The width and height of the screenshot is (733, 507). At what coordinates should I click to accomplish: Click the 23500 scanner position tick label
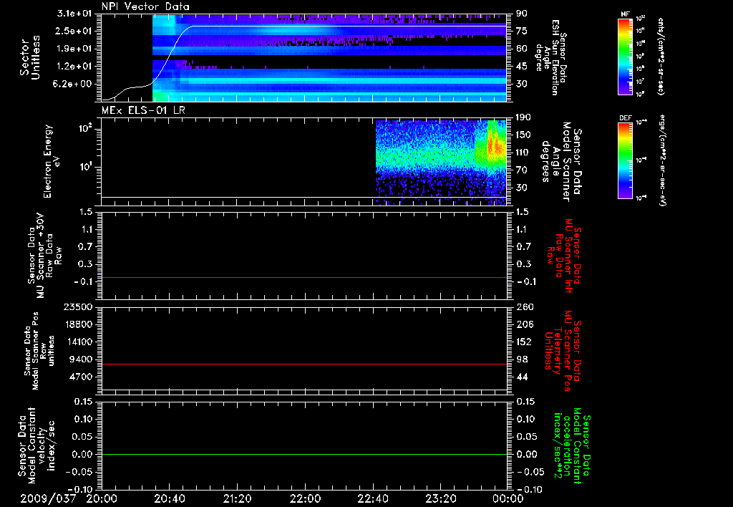point(77,306)
